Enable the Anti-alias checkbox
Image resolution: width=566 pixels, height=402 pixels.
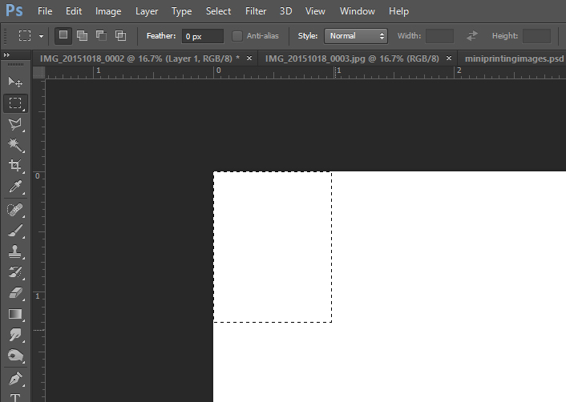pos(237,36)
